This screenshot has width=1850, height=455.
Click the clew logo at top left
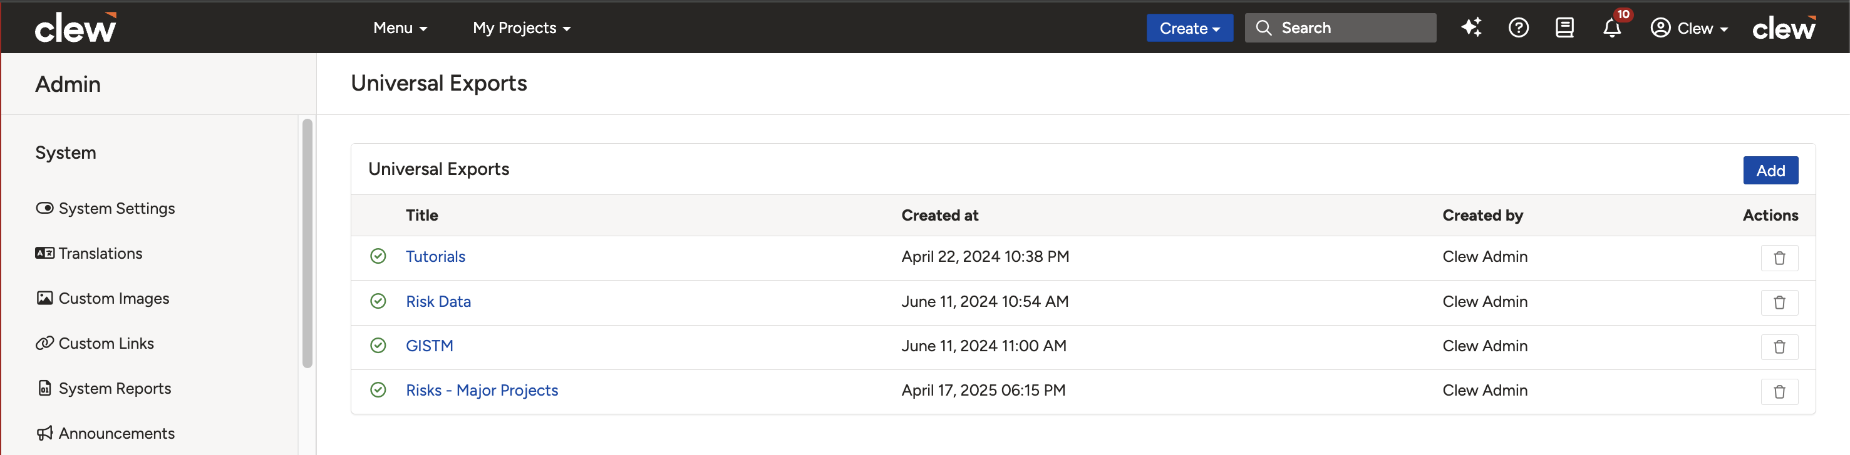[75, 28]
